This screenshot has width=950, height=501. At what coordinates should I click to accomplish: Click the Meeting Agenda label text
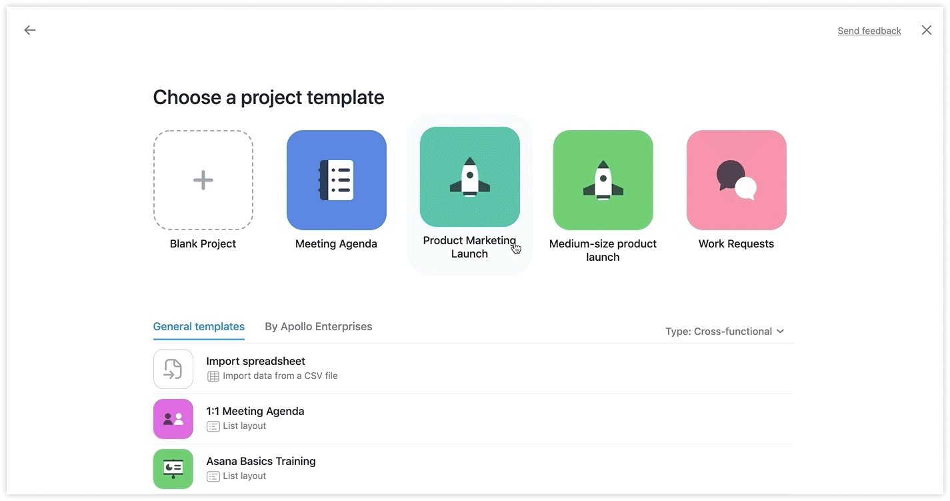click(x=337, y=244)
